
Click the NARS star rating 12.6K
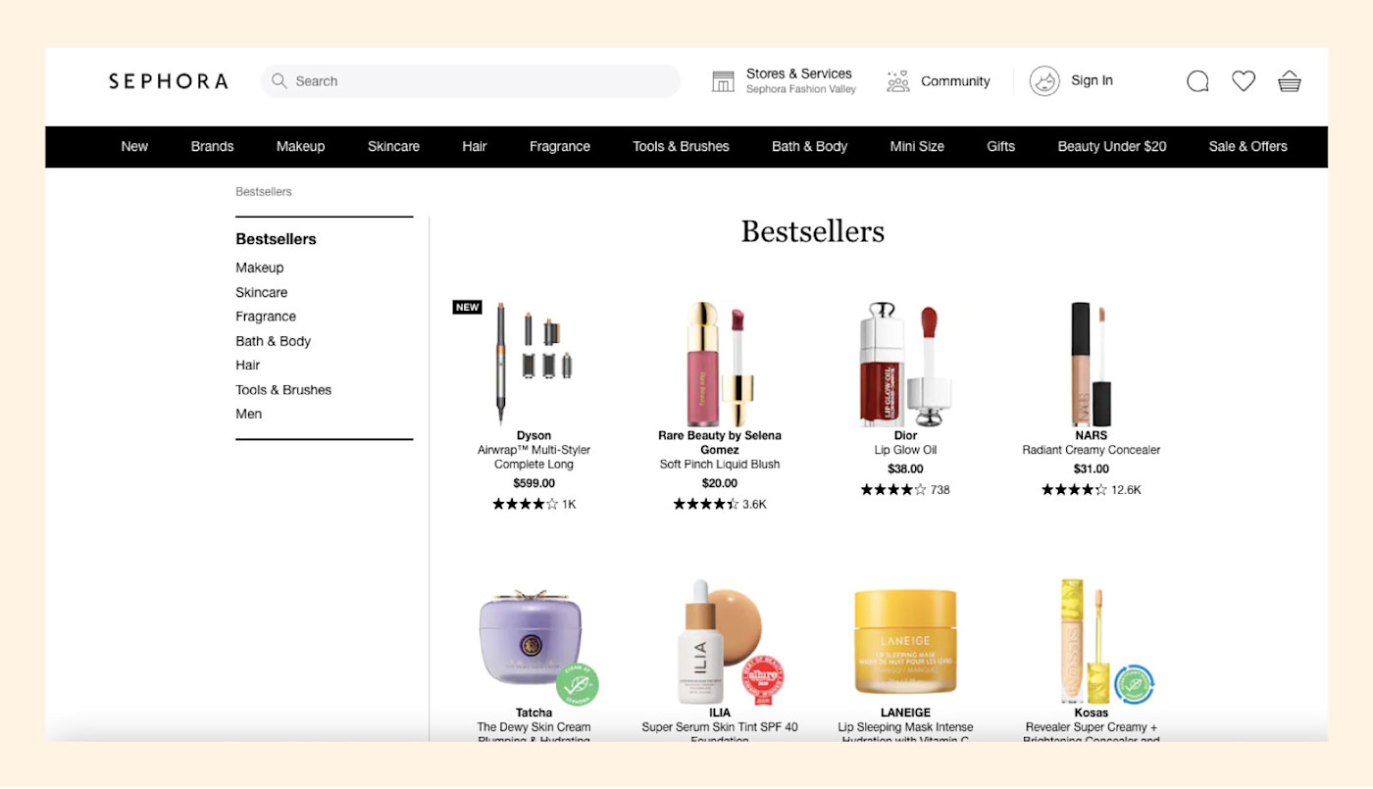click(1091, 489)
